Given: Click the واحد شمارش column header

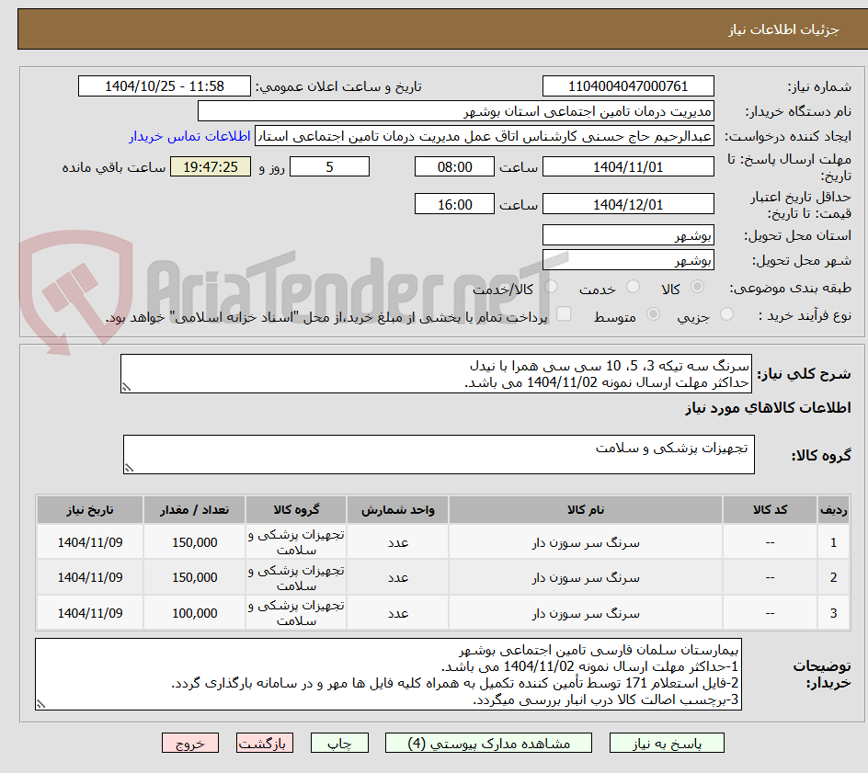Looking at the screenshot, I should click(x=397, y=509).
